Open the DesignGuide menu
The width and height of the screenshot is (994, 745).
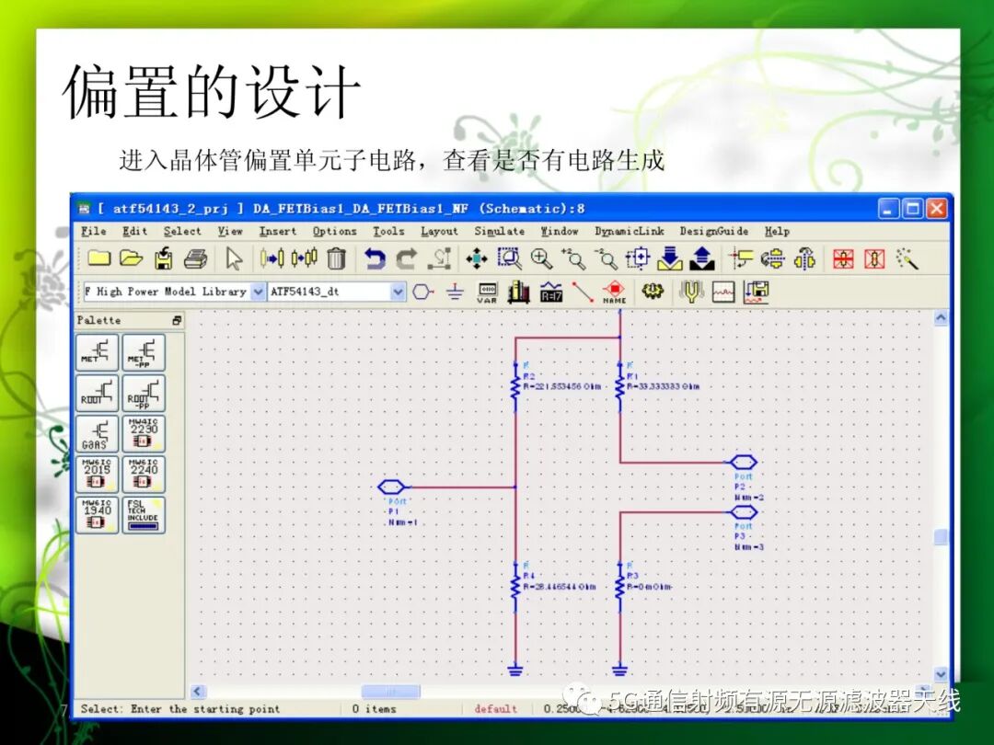coord(714,231)
